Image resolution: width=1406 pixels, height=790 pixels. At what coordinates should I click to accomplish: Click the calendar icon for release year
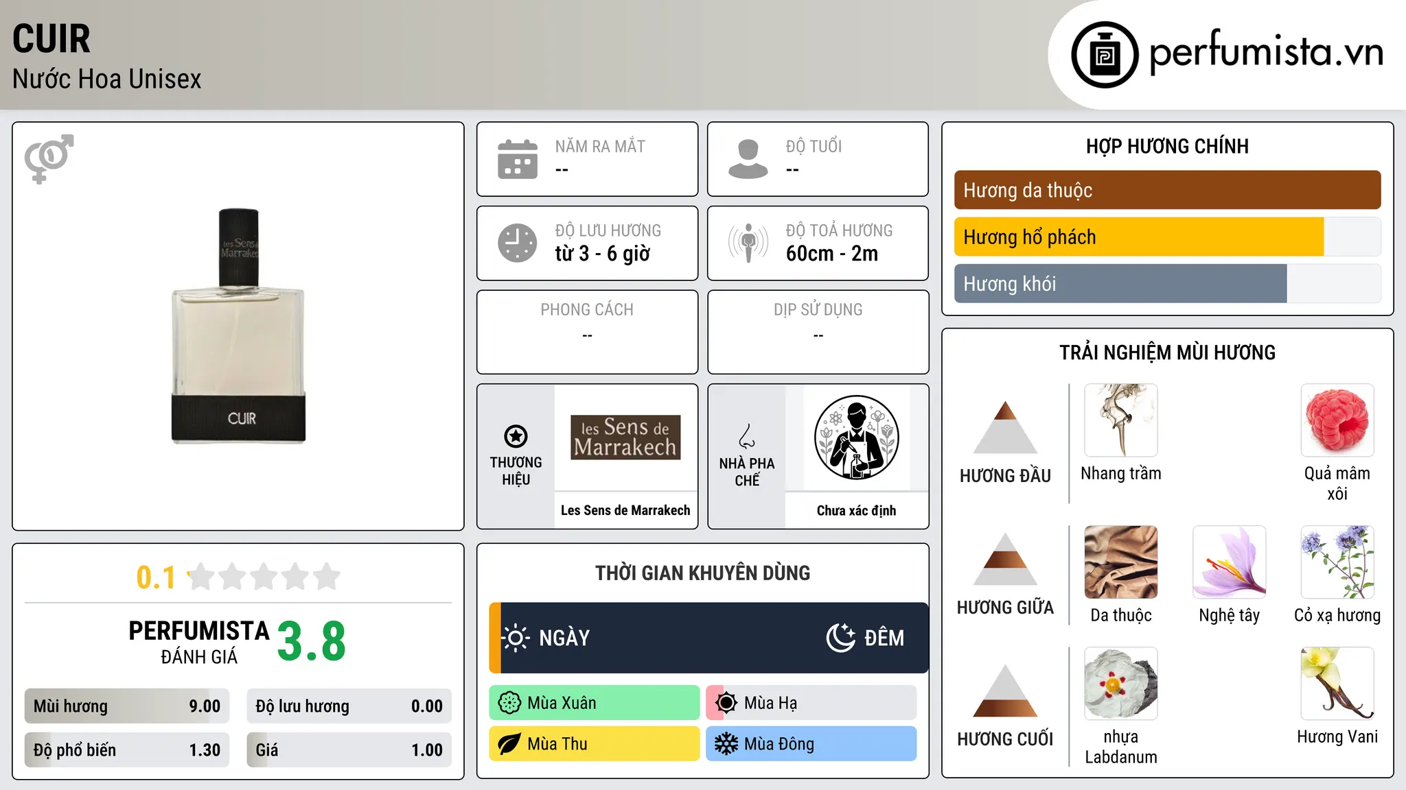(x=518, y=159)
